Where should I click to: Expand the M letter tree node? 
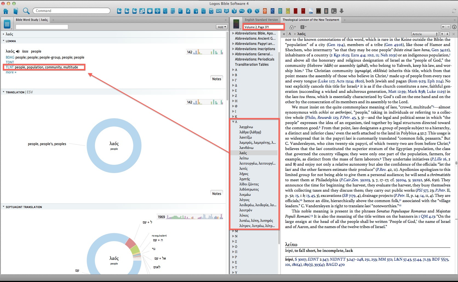233,231
